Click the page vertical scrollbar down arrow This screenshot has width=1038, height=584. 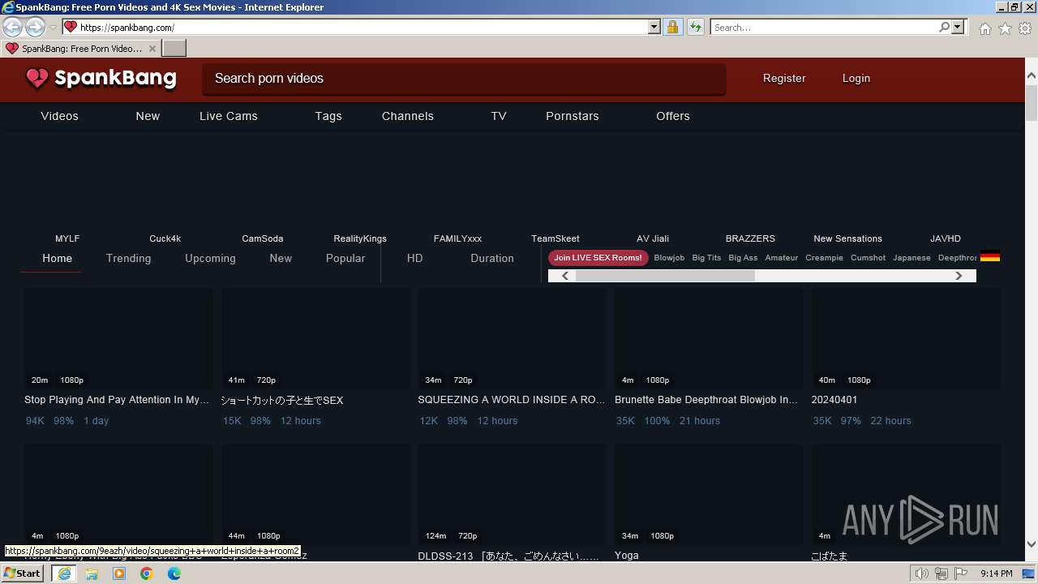coord(1032,544)
